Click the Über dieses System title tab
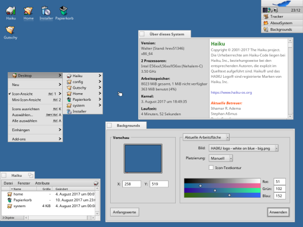 click(x=165, y=34)
